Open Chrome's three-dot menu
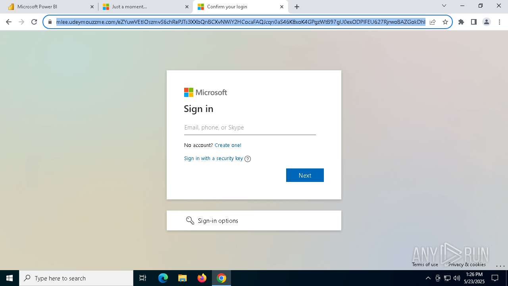Viewport: 508px width, 286px height. [499, 22]
